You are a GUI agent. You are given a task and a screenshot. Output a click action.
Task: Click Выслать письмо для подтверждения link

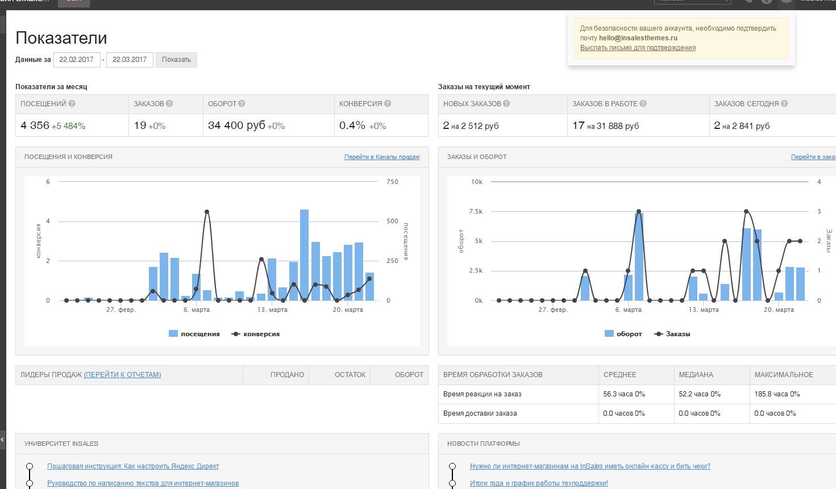point(638,48)
